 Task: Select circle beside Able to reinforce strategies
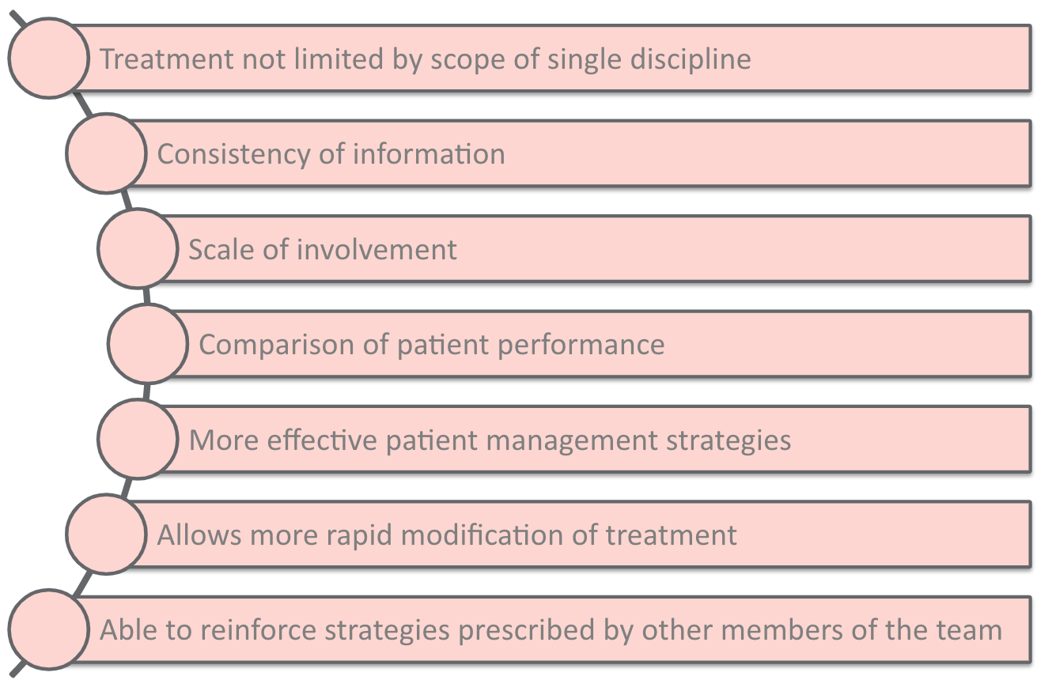coord(49,629)
